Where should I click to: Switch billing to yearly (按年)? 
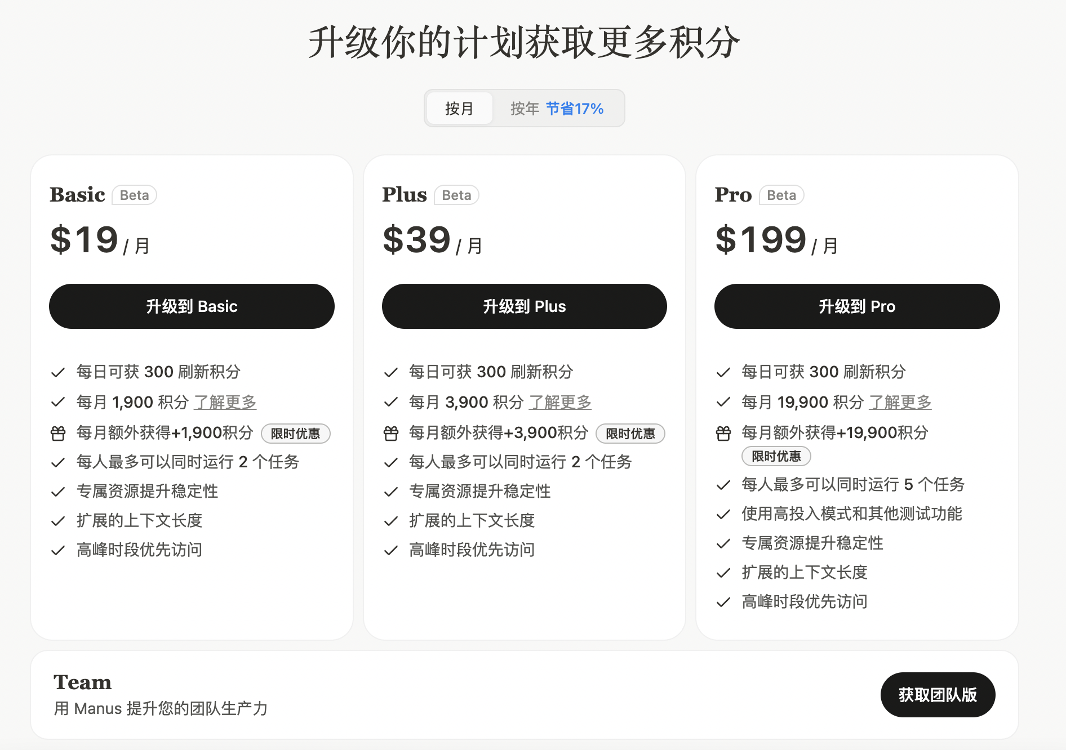(525, 109)
